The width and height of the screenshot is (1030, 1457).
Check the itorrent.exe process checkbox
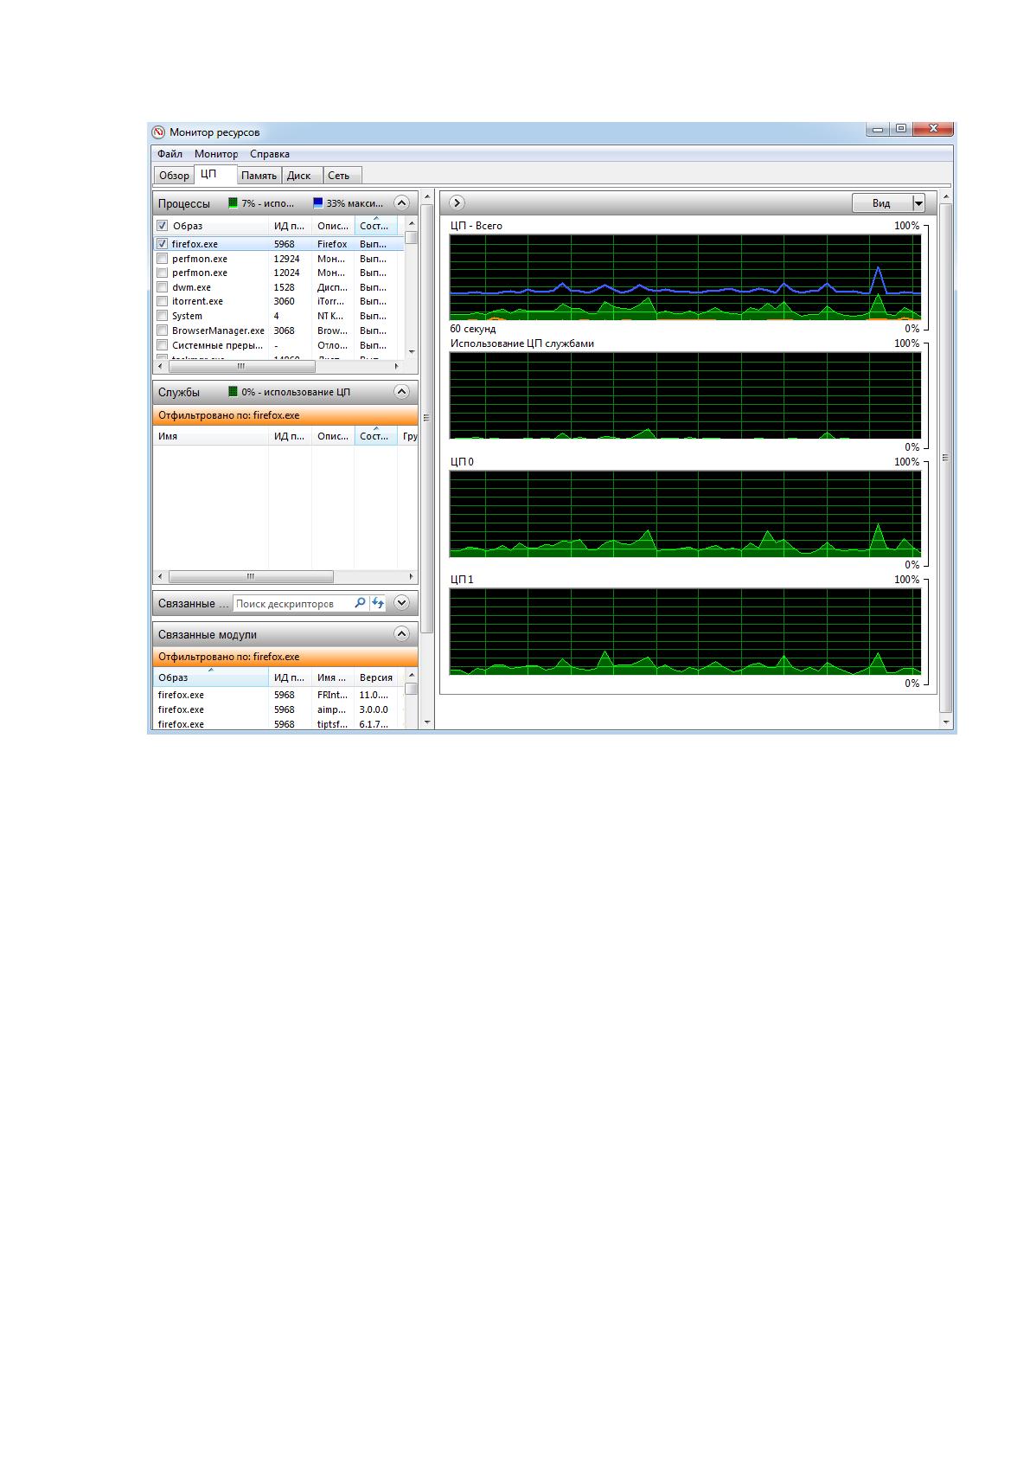(x=162, y=301)
